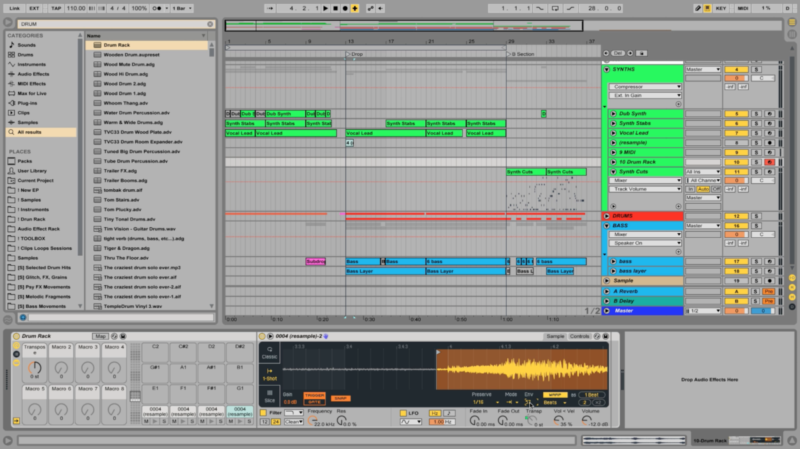Toggle the Automation Arm button
Viewport: 800px width, 449px height.
coord(370,8)
